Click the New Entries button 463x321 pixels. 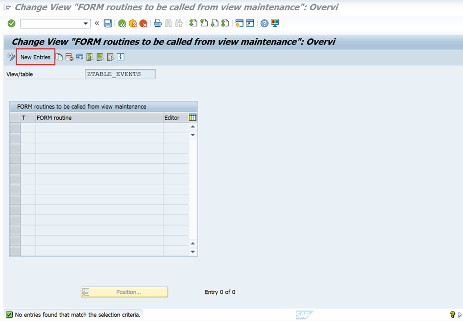pyautogui.click(x=35, y=57)
